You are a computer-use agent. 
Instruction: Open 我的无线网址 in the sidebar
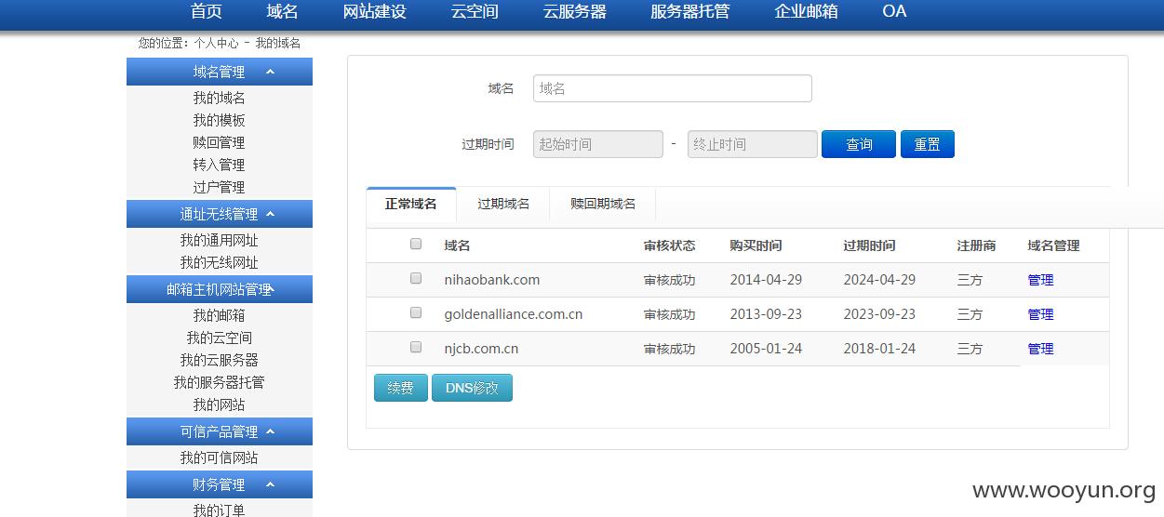pos(220,262)
